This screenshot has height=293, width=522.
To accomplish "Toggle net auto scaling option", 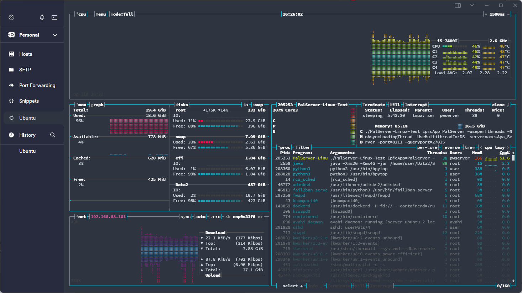I will pos(201,217).
